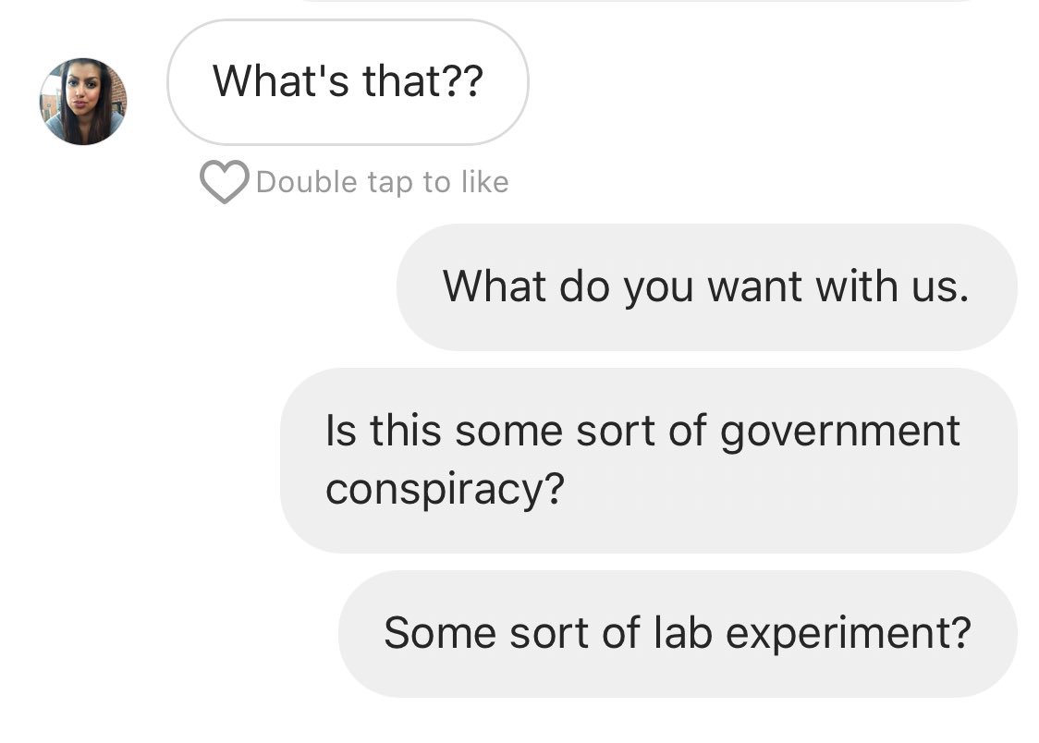Select the "What's that??" message bubble
1039x743 pixels.
(x=348, y=82)
